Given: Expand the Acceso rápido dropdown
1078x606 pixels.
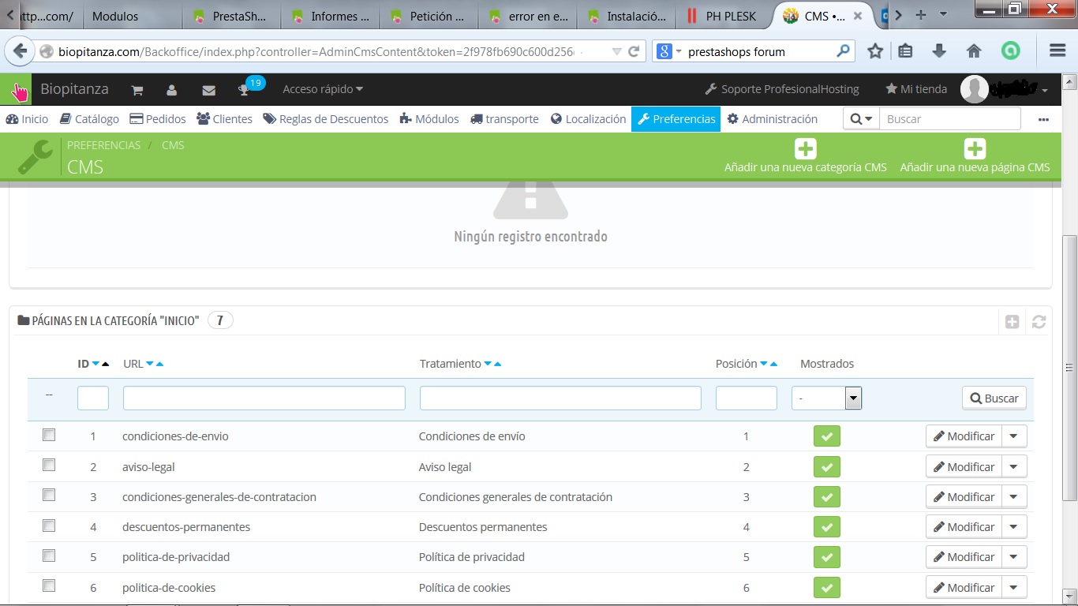Looking at the screenshot, I should coord(323,89).
